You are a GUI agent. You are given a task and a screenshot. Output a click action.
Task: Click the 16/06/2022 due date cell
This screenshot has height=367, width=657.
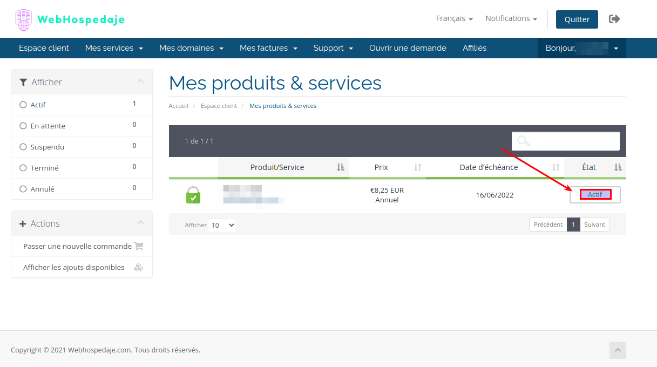[495, 195]
